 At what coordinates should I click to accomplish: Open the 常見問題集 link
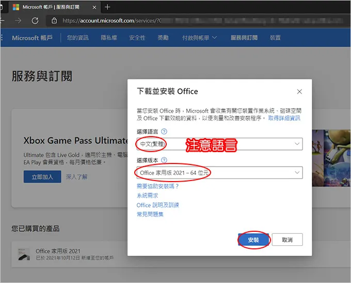click(150, 214)
